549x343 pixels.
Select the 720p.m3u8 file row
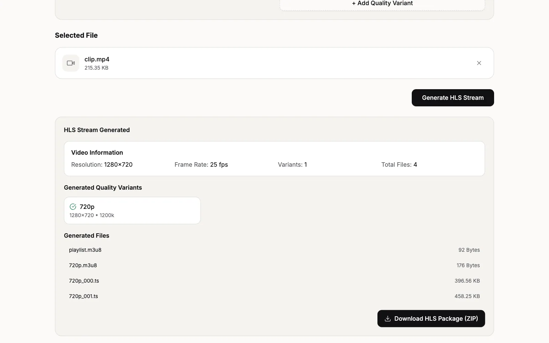pyautogui.click(x=274, y=265)
